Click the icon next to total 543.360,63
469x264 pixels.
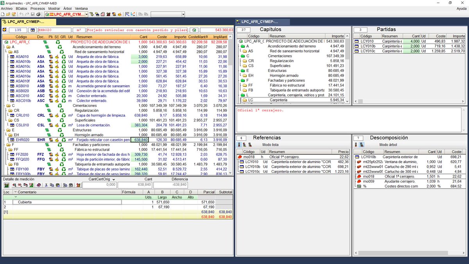193,30
